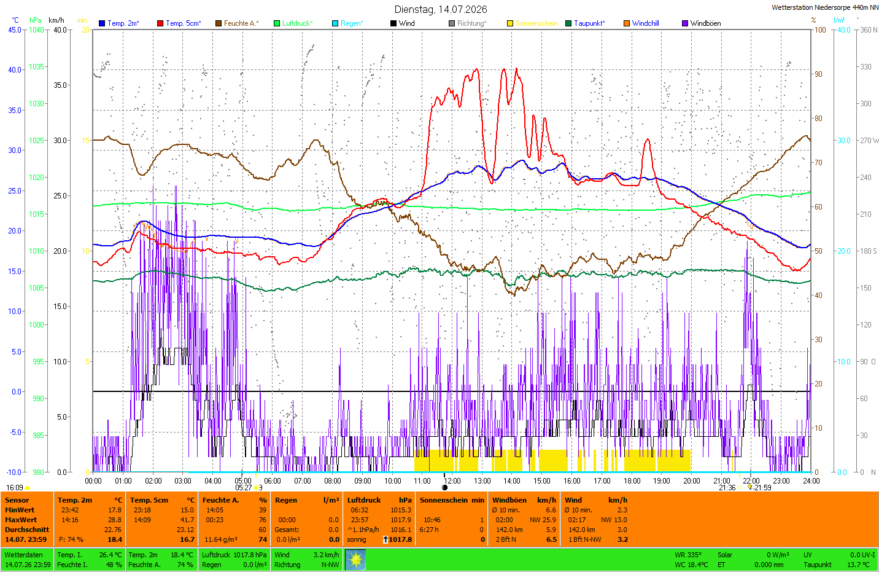Click the sunny weather forecast icon
The height and width of the screenshot is (572, 879).
pos(355,560)
